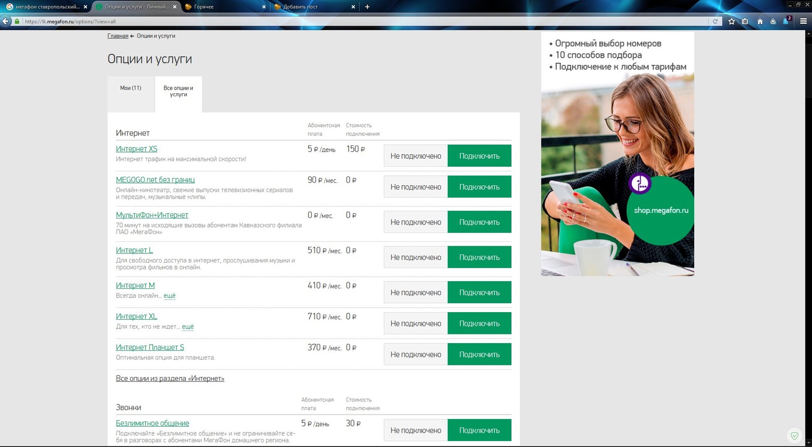Click 'Не подключено' status for Безлимитное общение

[416, 430]
